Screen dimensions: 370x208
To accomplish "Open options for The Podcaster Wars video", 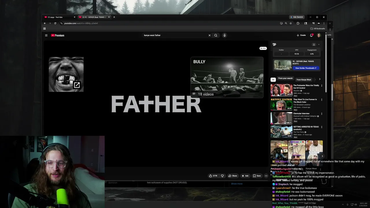I will point(321,86).
